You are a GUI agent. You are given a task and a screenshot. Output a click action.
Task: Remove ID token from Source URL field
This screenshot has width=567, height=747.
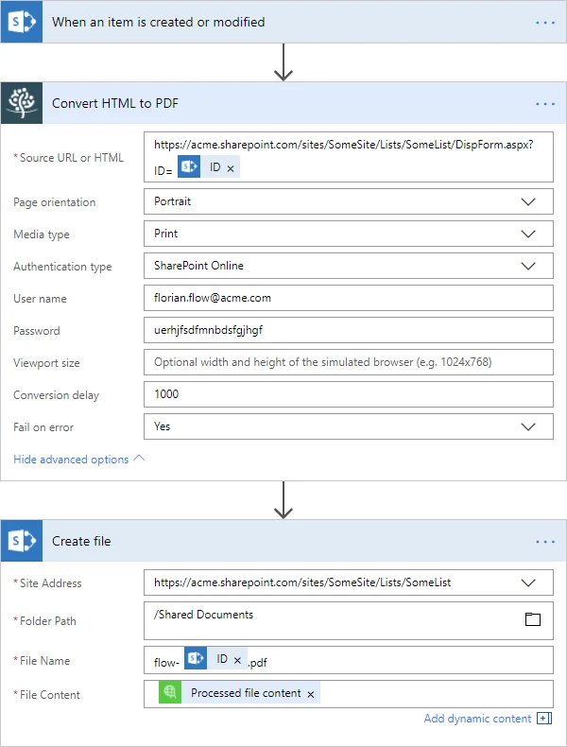(231, 168)
